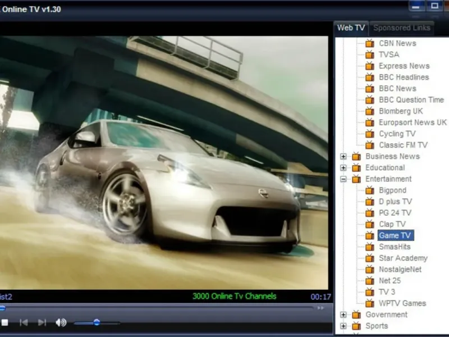Viewport: 449px width, 337px height.
Task: Choose BBC Question Time channel
Action: tap(411, 100)
